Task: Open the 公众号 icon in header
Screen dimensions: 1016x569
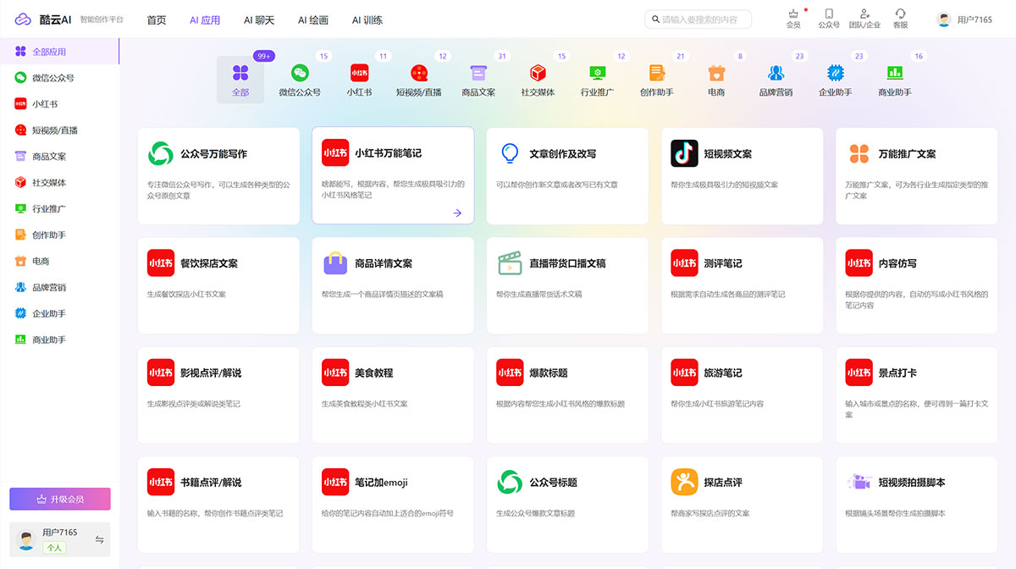Action: point(828,14)
